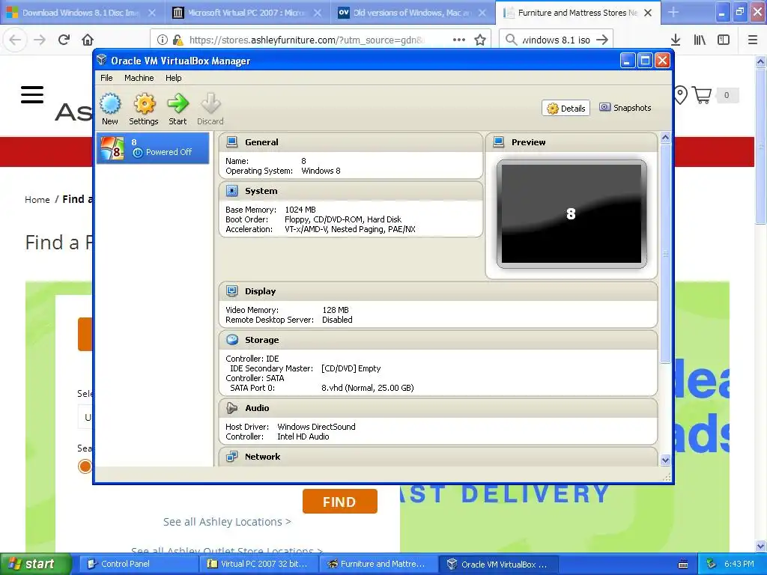
Task: Click the System section chip icon
Action: click(x=232, y=191)
